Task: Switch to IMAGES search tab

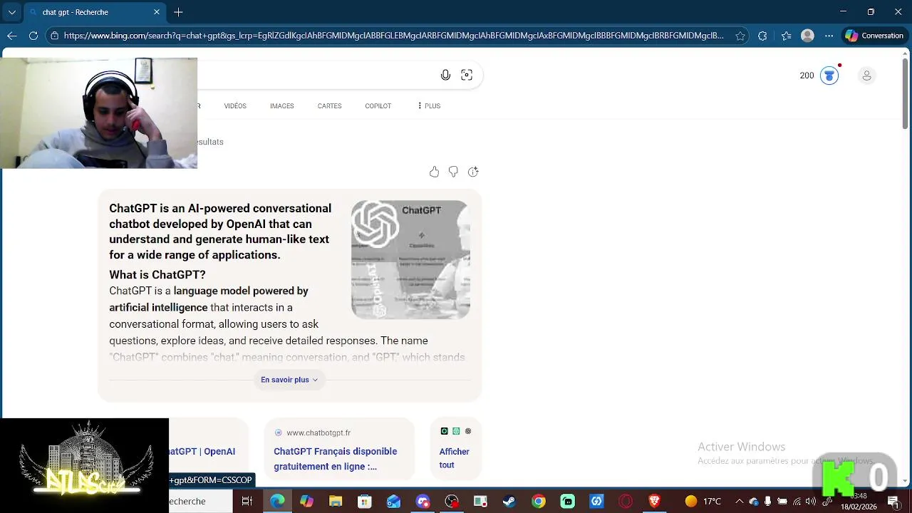Action: point(281,106)
